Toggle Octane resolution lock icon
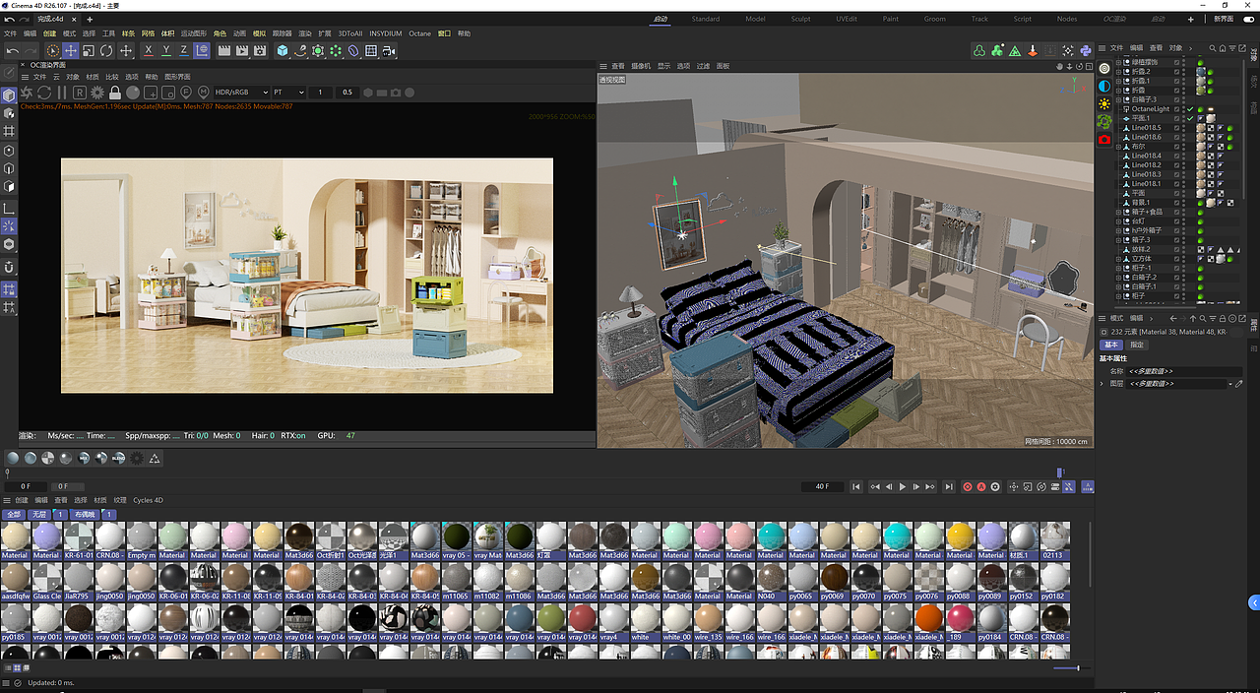The image size is (1260, 693). [x=114, y=93]
